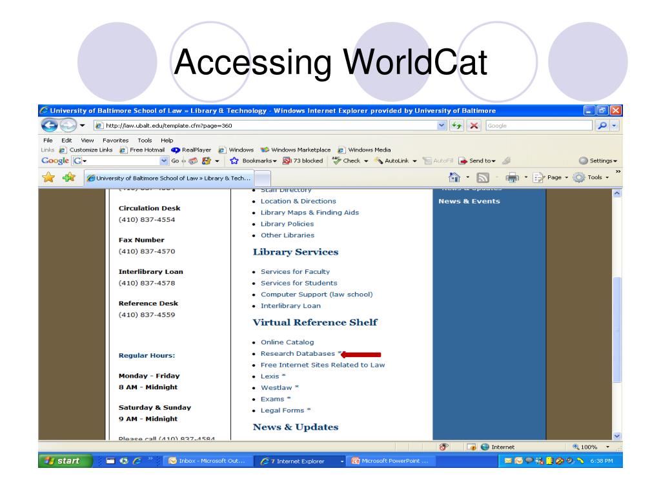This screenshot has height=495, width=661.
Task: Select the University of Baltimore School of Law tab
Action: (x=169, y=178)
